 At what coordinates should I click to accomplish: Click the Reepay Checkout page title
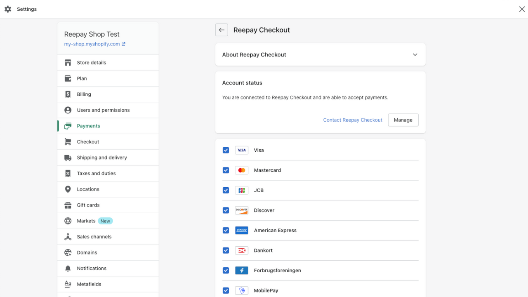262,30
